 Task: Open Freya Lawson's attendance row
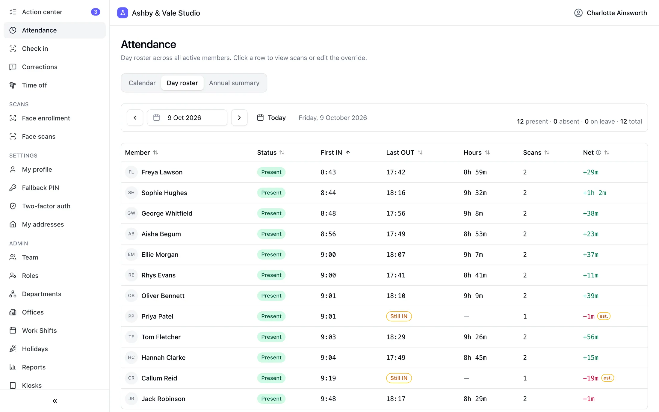coord(384,172)
